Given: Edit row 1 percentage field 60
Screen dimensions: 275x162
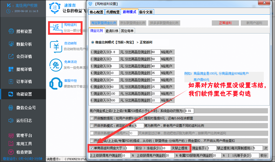Looking at the screenshot, I should pyautogui.click(x=156, y=52).
